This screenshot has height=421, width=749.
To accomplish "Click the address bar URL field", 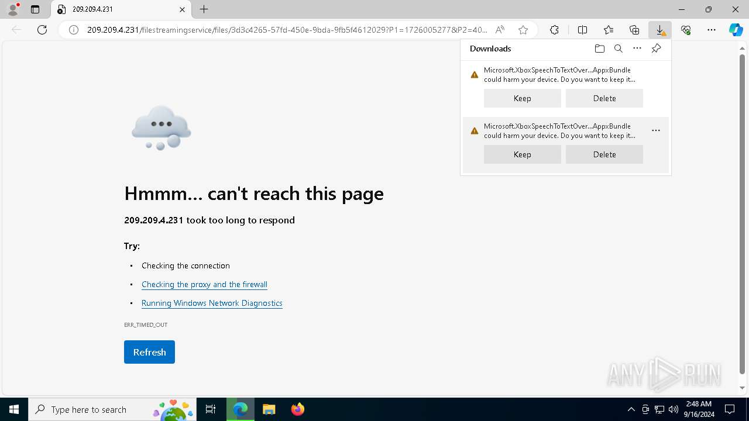I will click(x=287, y=30).
